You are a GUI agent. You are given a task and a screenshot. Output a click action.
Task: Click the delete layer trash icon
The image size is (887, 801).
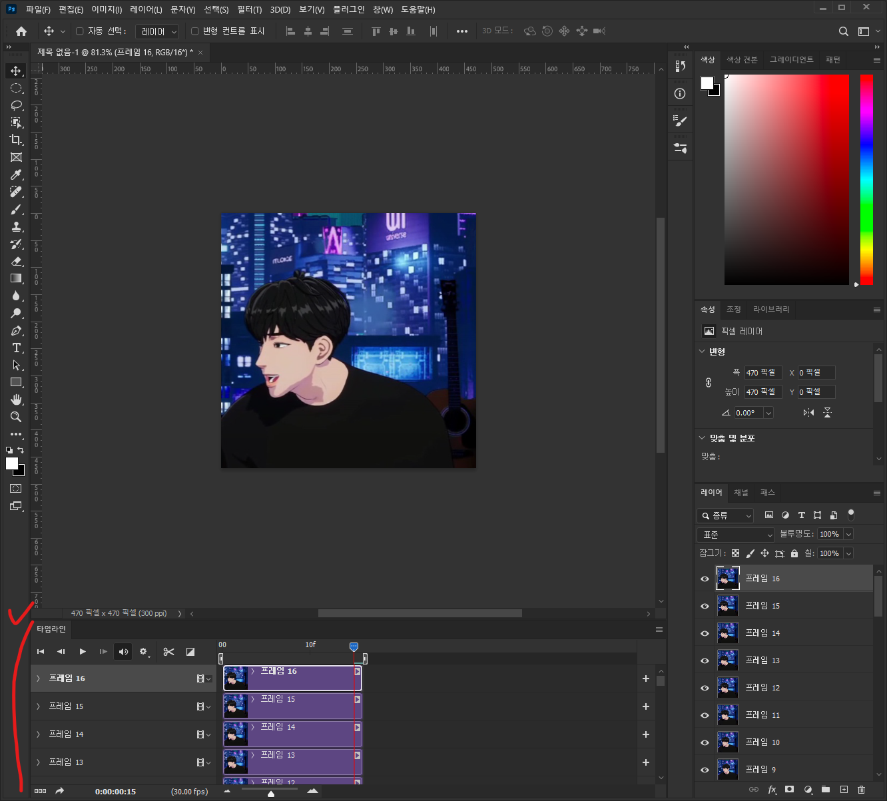[x=862, y=789]
